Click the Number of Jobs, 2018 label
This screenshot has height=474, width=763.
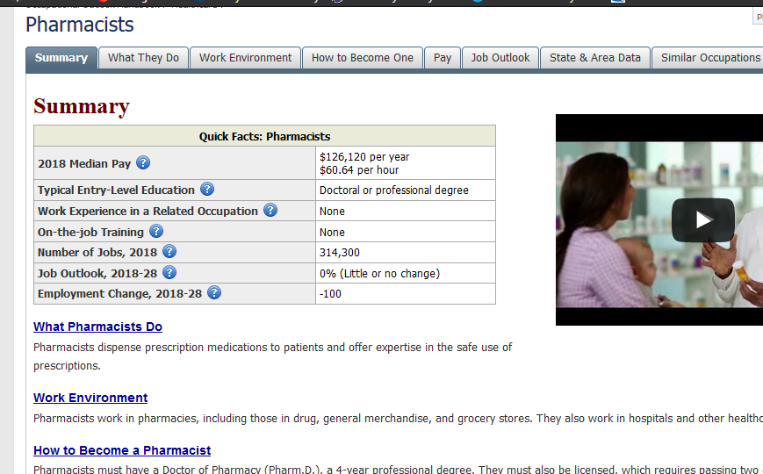(97, 253)
